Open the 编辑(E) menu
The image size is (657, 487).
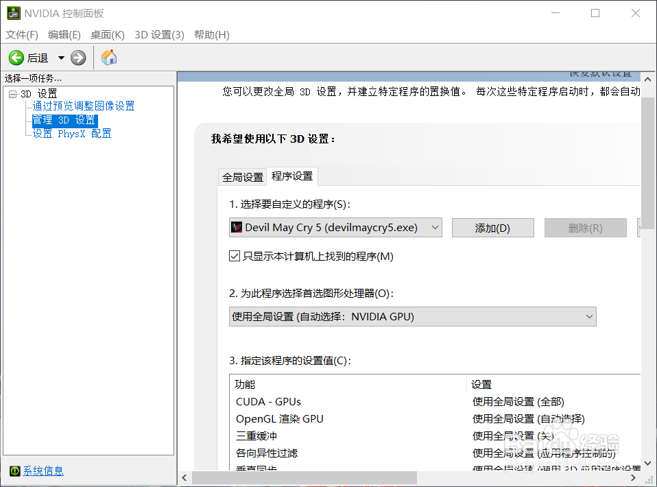(x=64, y=35)
